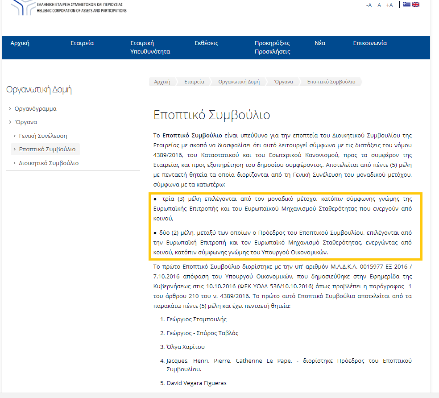Open the Αρχική menu item
The image size is (439, 398).
[20, 43]
